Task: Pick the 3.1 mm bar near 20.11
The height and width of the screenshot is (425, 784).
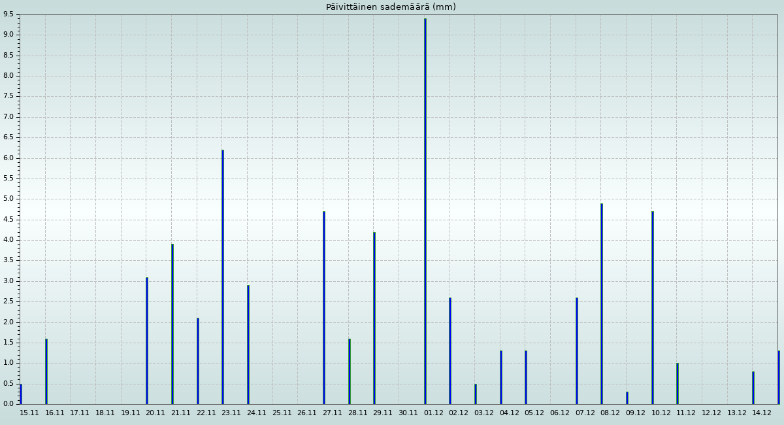Action: [x=147, y=341]
